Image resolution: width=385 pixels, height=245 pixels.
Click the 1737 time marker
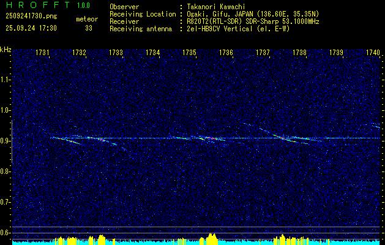click(263, 52)
